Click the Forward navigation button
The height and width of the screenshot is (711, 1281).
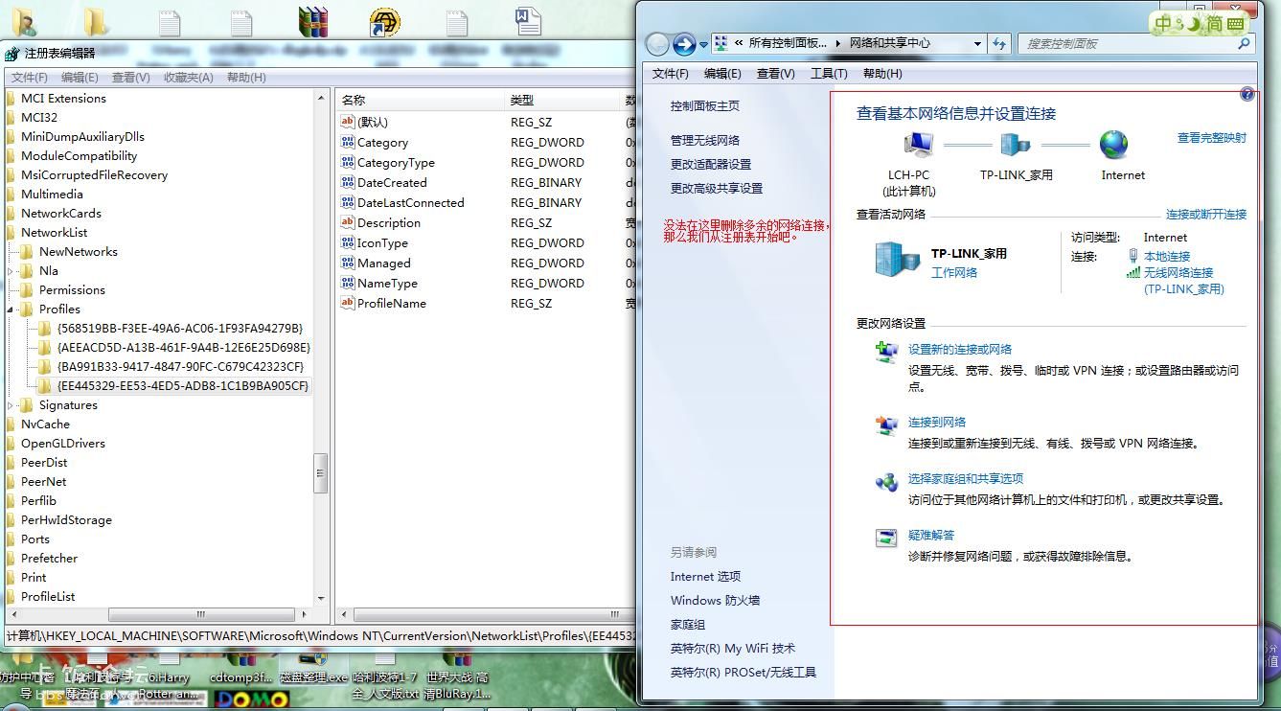pyautogui.click(x=684, y=44)
